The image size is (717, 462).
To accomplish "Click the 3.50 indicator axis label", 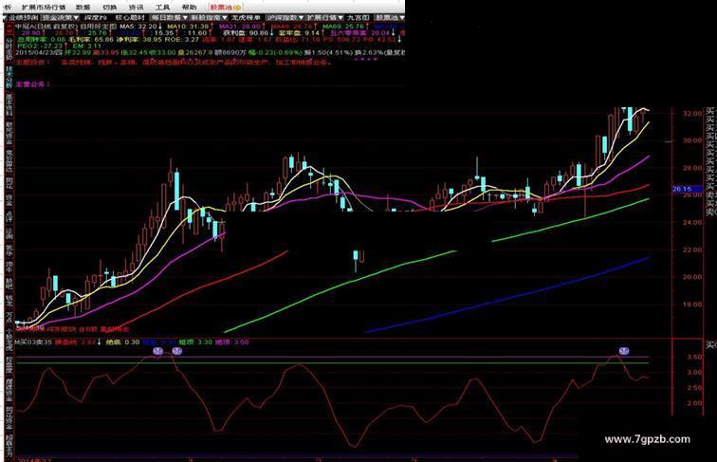I will 695,357.
